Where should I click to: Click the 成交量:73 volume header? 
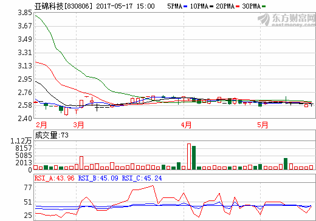pyautogui.click(x=52, y=135)
